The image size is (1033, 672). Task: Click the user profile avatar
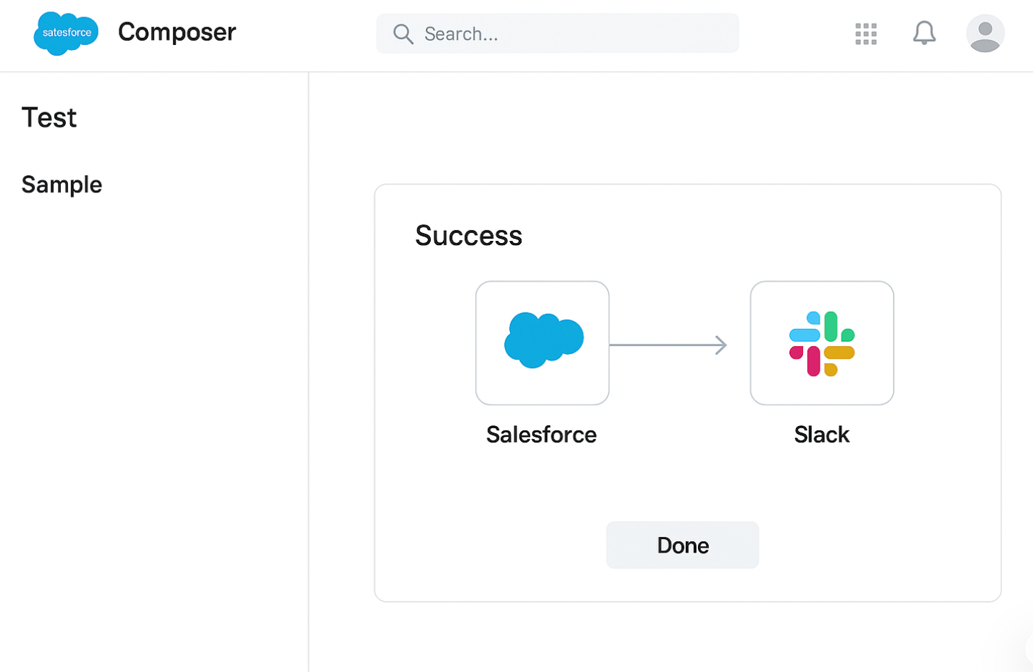pyautogui.click(x=985, y=33)
